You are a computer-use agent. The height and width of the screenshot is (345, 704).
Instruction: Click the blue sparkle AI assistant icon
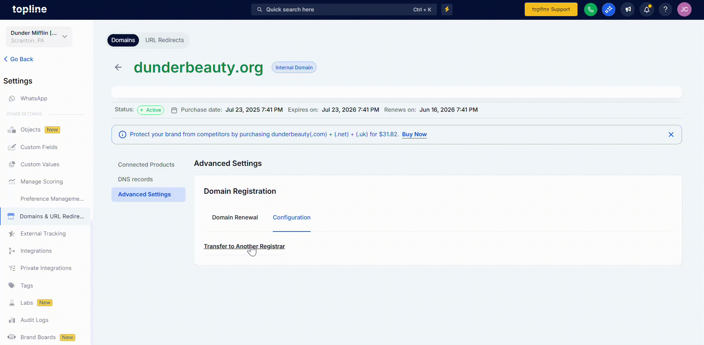point(609,10)
